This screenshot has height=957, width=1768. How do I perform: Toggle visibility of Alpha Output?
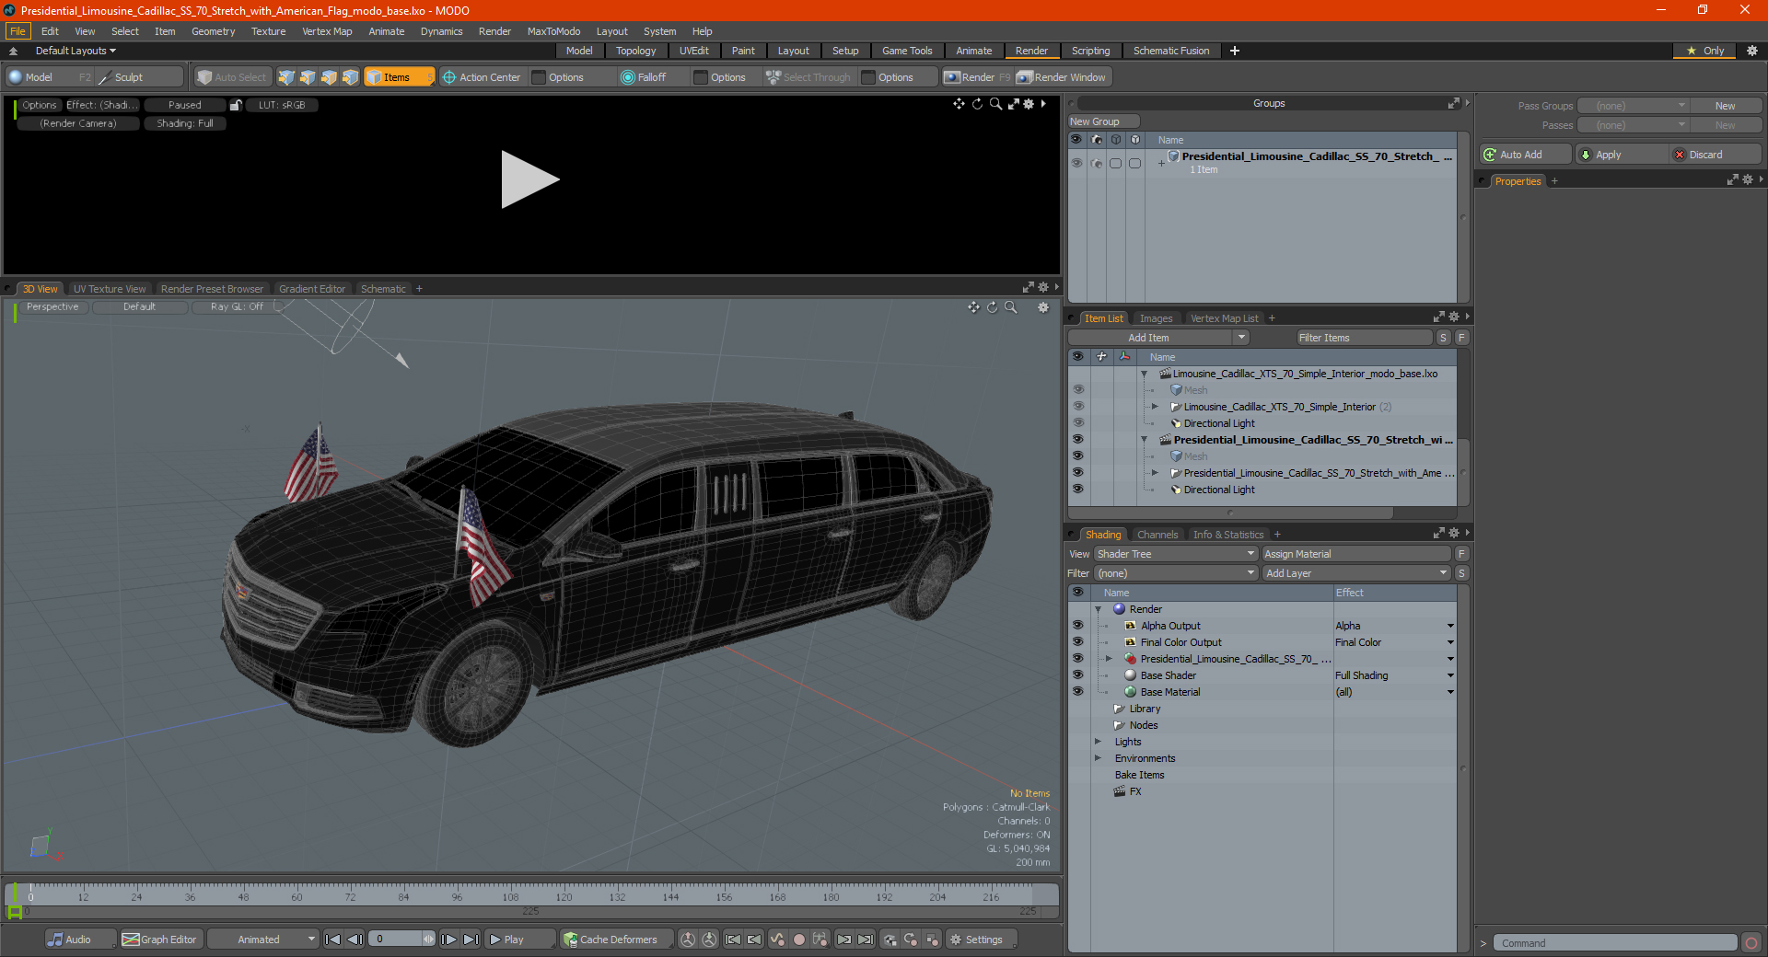coord(1077,626)
